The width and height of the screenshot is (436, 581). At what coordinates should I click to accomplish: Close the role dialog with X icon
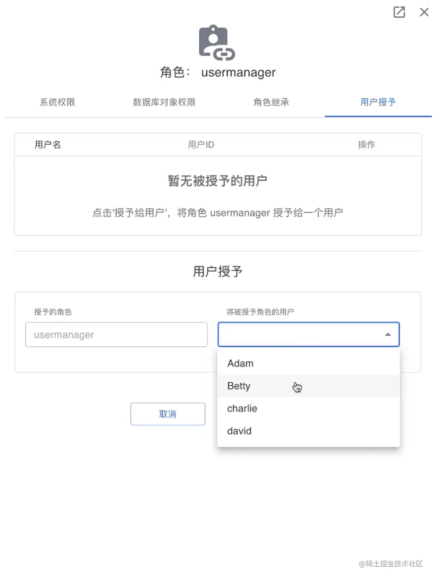[x=424, y=12]
